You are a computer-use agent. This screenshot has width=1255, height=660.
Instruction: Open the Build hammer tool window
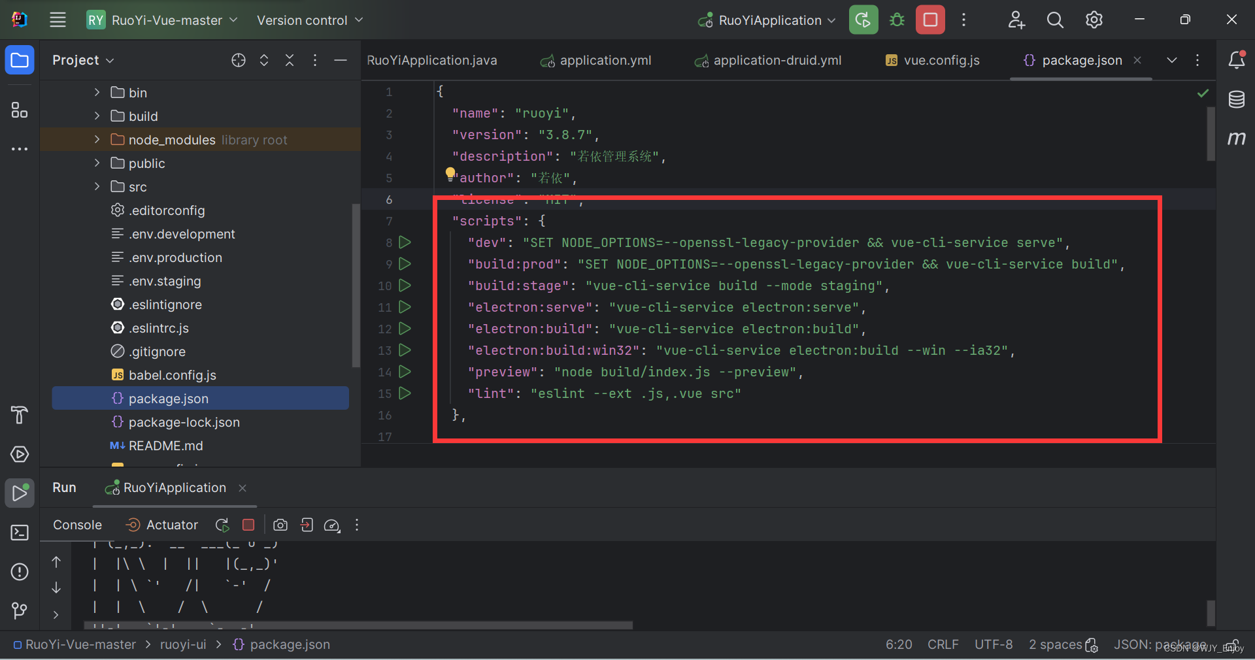tap(20, 415)
